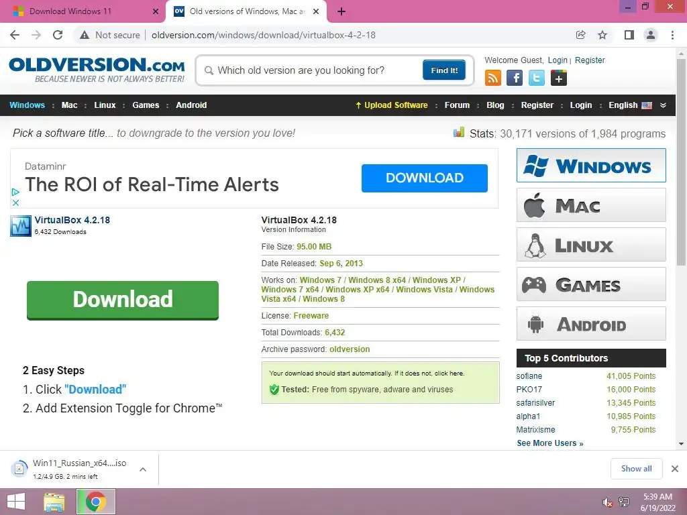Close the Old versions of Windows tab
The width and height of the screenshot is (687, 515).
coord(316,11)
